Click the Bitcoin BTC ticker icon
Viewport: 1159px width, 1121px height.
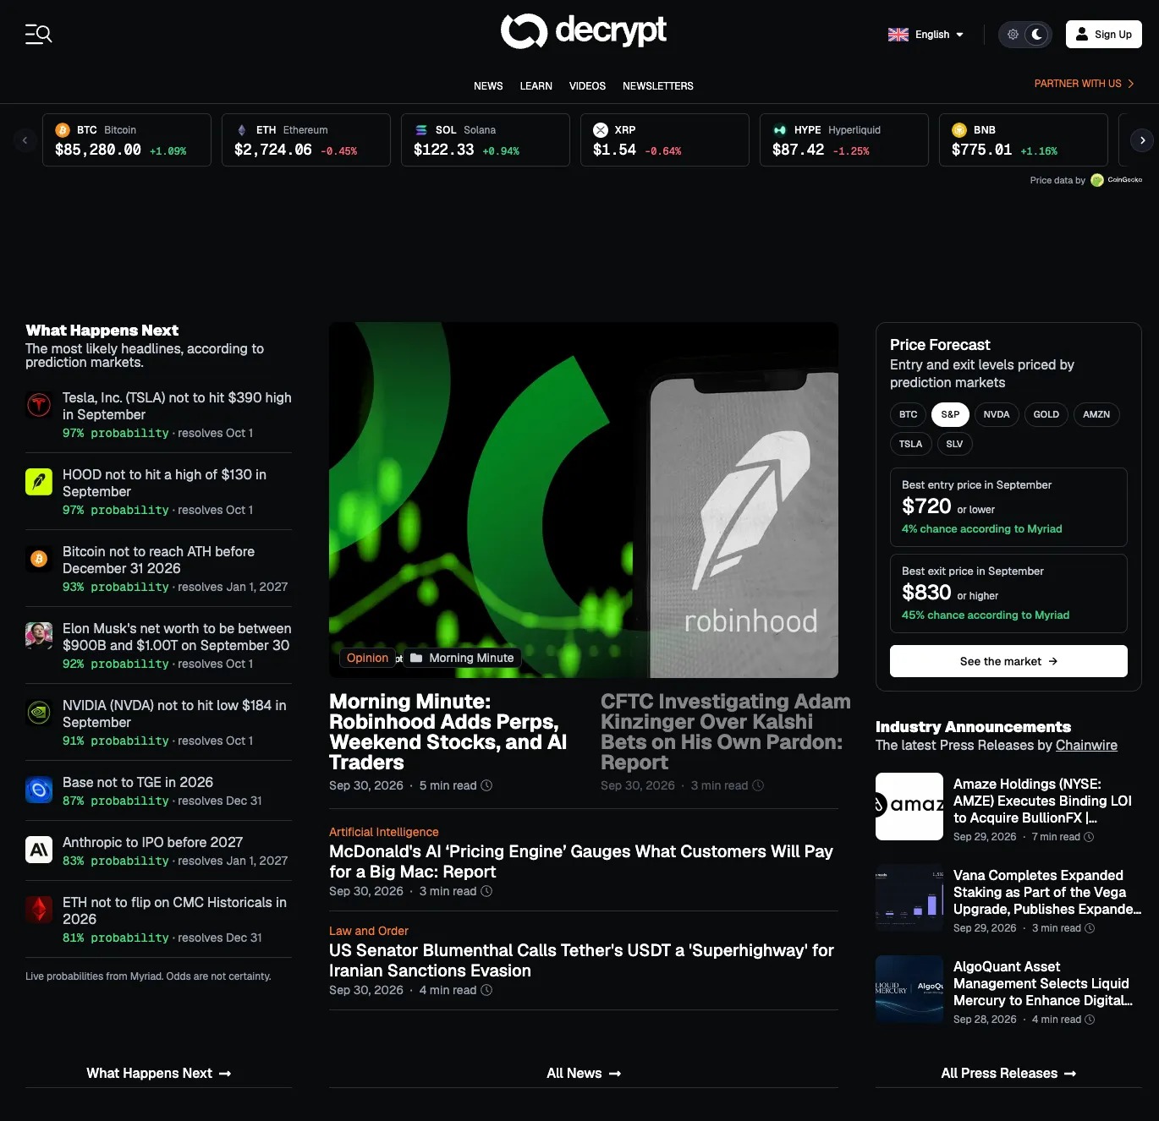click(63, 130)
